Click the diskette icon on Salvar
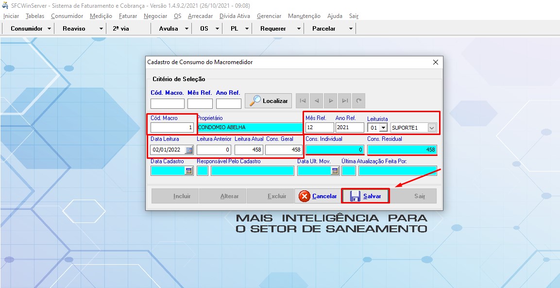 coord(356,196)
